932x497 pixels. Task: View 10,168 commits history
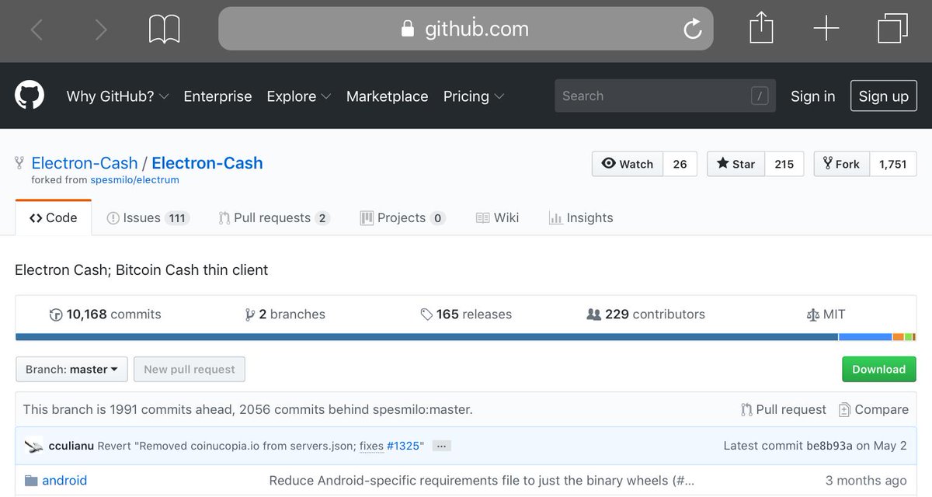[x=105, y=315]
